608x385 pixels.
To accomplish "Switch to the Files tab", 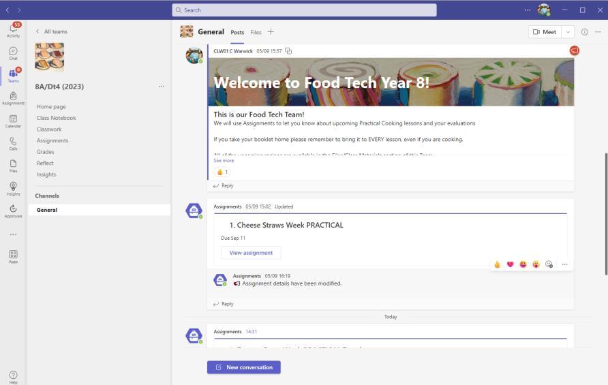I will 256,32.
